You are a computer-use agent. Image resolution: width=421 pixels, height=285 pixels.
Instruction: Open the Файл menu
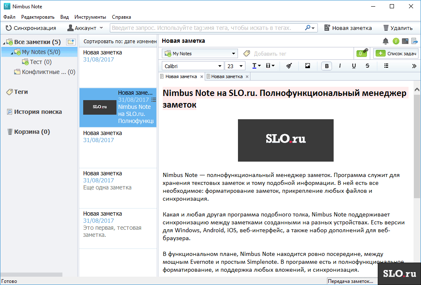(10, 17)
